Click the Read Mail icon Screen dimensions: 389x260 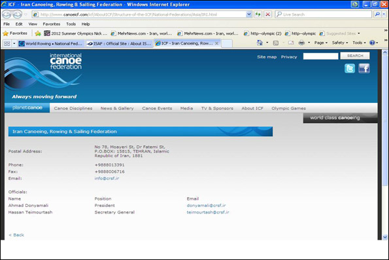(291, 43)
